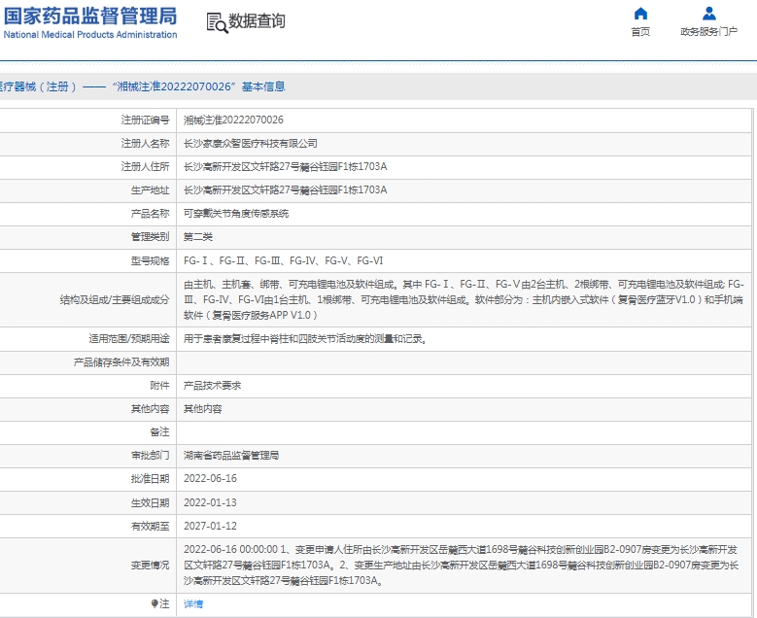This screenshot has width=757, height=618.
Task: Click the 结构及组成 composition description text
Action: click(464, 300)
